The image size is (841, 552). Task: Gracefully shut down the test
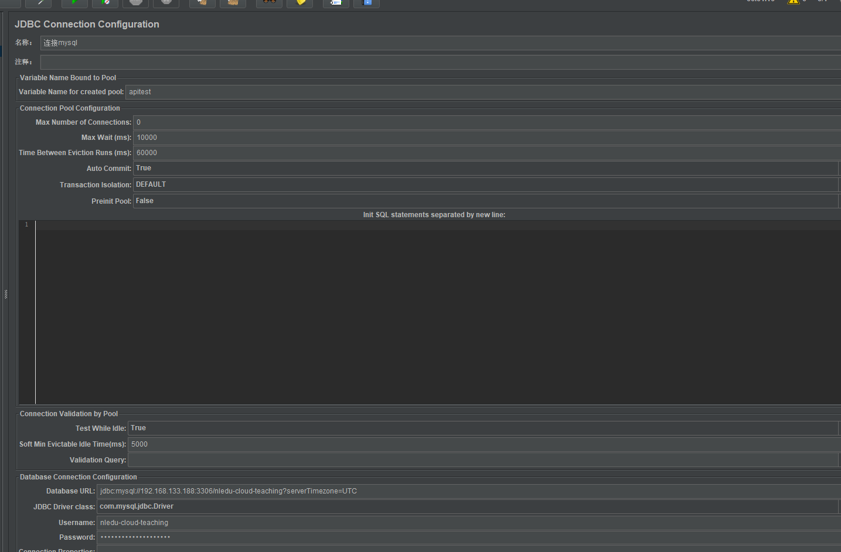166,2
